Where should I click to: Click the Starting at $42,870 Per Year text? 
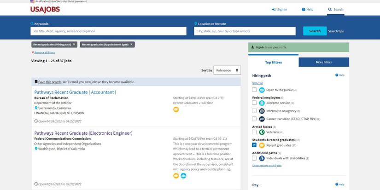(200, 138)
